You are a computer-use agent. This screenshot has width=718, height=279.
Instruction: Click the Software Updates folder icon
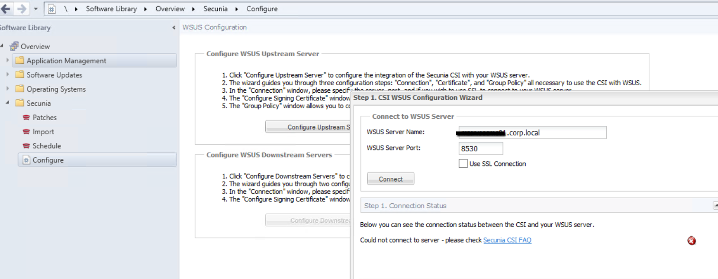[19, 75]
